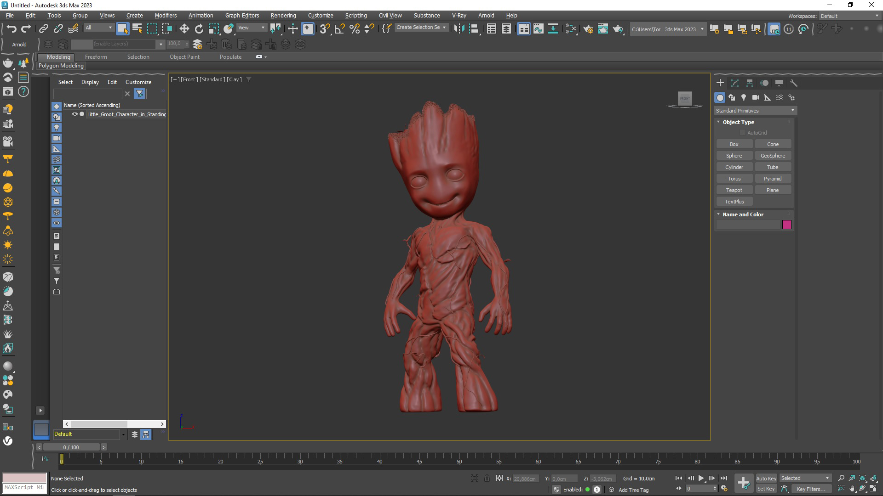
Task: Click the Undo arrow icon
Action: coord(11,29)
